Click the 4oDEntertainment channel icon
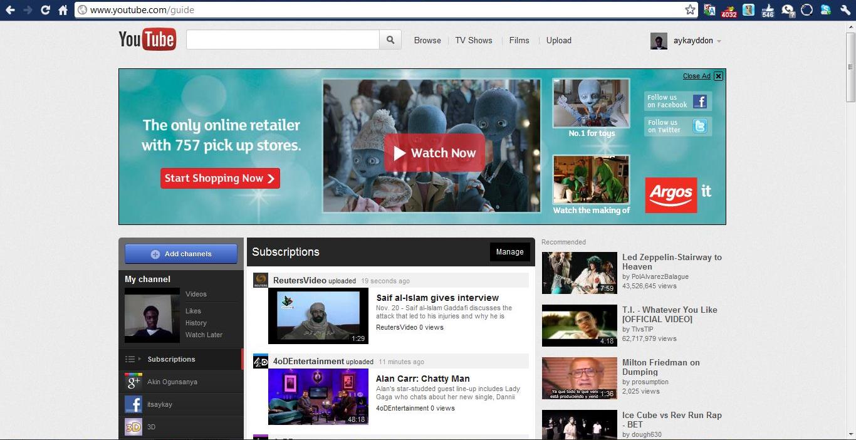The width and height of the screenshot is (856, 440). tap(261, 361)
